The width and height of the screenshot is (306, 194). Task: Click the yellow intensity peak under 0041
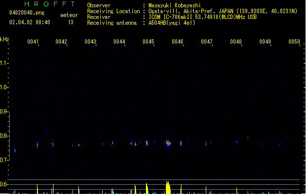click(37, 189)
